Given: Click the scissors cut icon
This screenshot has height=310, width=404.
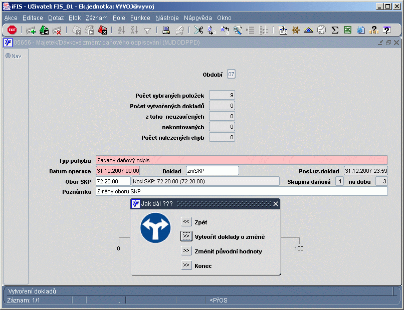Looking at the screenshot, I should [x=198, y=31].
